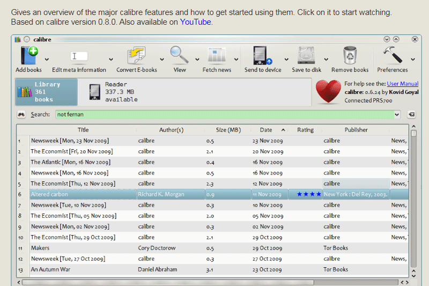This screenshot has width=429, height=286.
Task: Click the Remove books trash icon
Action: (x=350, y=56)
